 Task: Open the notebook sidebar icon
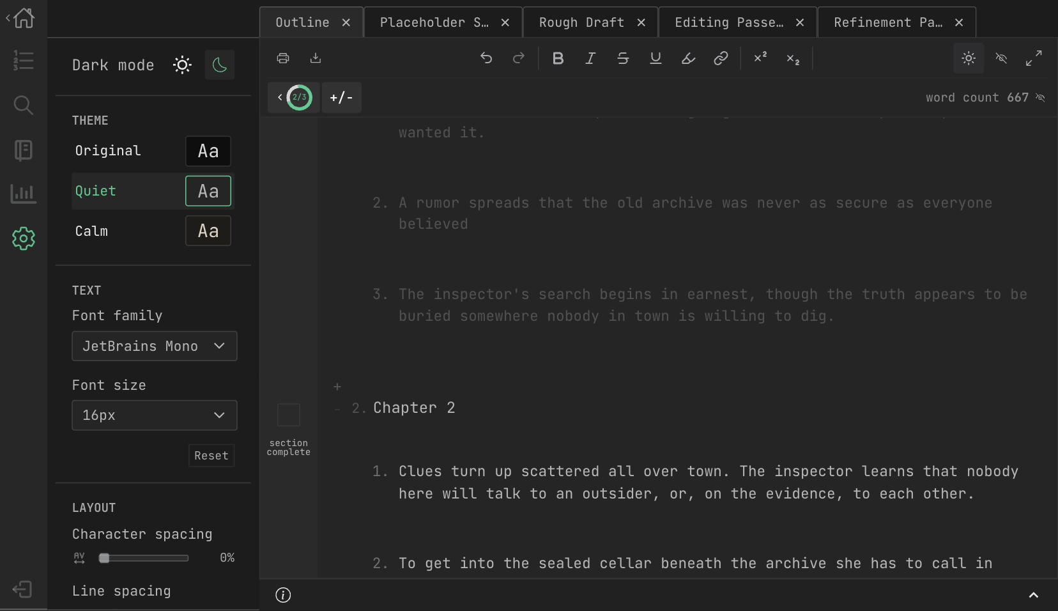point(24,150)
